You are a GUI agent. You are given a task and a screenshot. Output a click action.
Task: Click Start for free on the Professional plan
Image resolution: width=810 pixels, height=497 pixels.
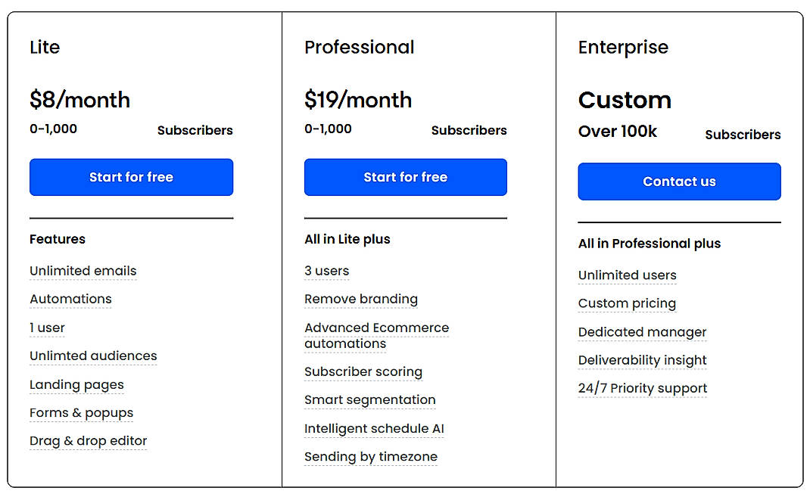click(405, 177)
